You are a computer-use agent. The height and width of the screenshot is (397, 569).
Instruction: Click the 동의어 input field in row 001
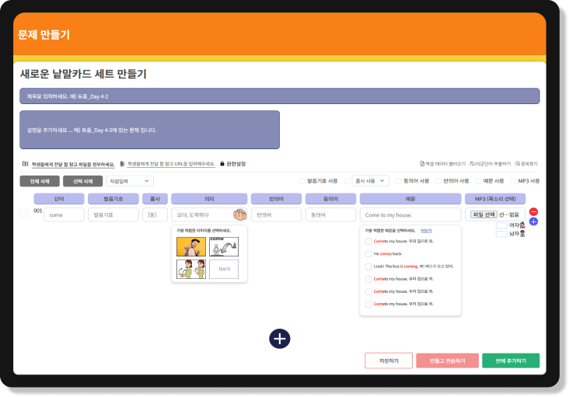(330, 214)
